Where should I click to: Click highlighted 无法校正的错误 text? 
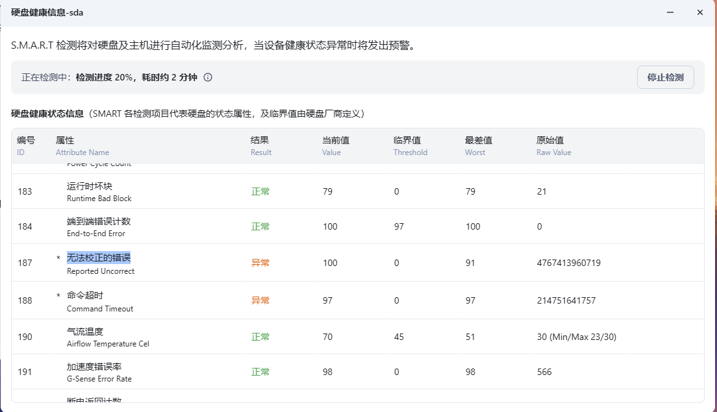pyautogui.click(x=99, y=258)
